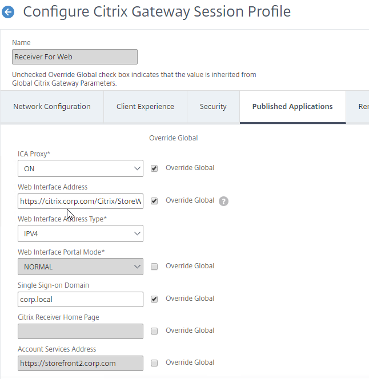The height and width of the screenshot is (379, 369).
Task: Uncheck ICA Proxy Override Global checkbox
Action: pos(154,168)
